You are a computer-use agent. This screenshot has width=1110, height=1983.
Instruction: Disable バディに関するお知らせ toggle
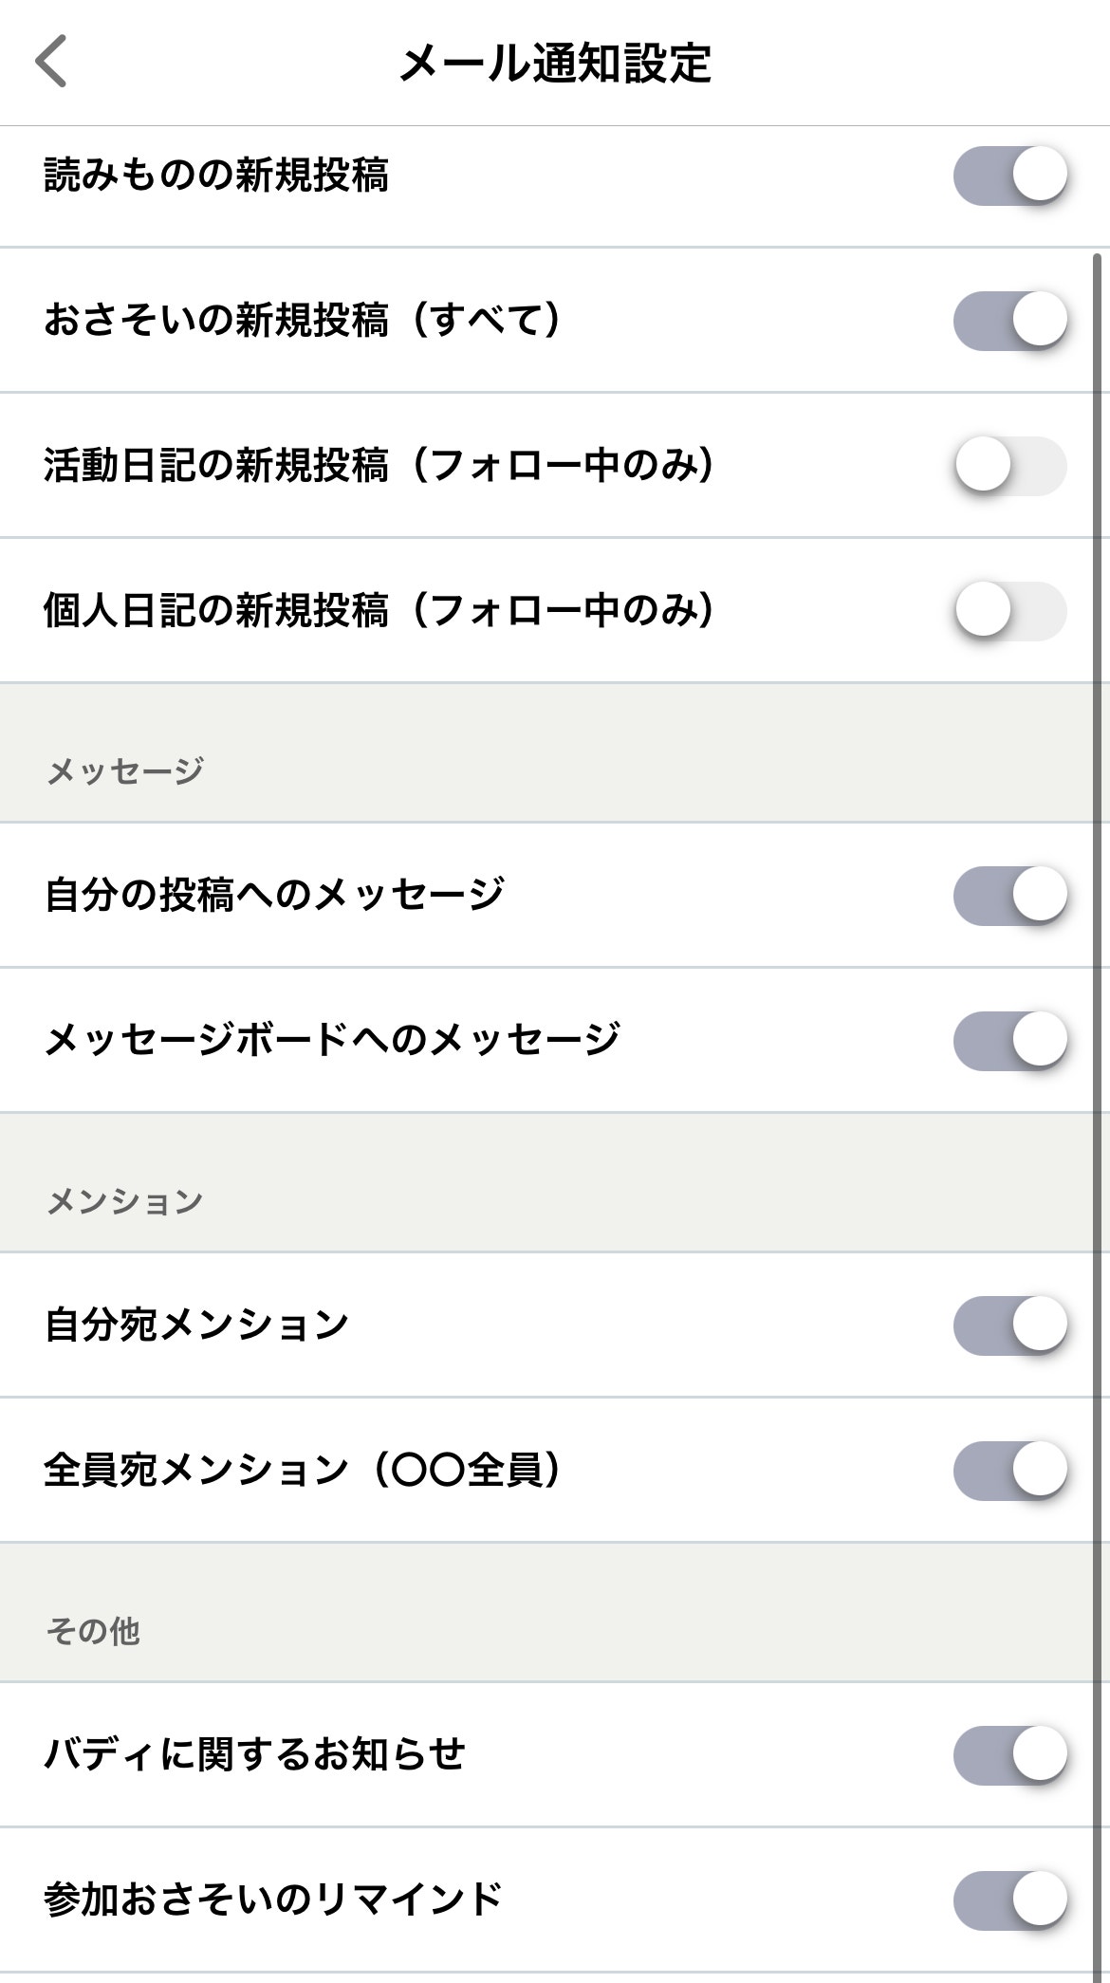[x=1009, y=1753]
